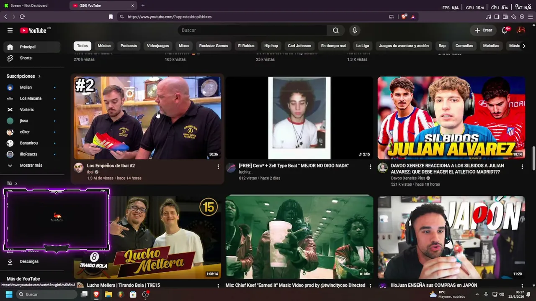Open options for the Cero + Zell Type Beat video
Screen dimensions: 536x301
tap(370, 166)
